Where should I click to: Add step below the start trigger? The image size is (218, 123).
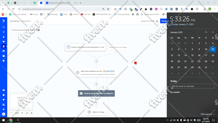(x=96, y=61)
